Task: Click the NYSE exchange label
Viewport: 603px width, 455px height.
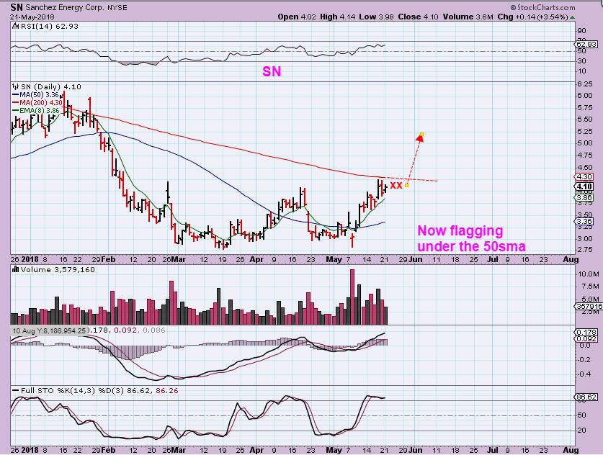Action: click(117, 8)
